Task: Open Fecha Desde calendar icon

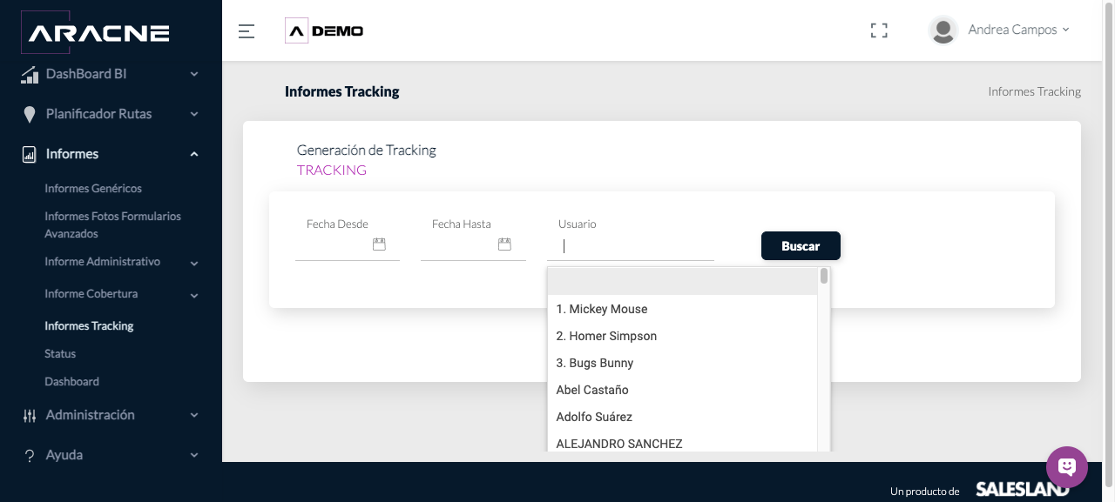Action: tap(379, 244)
